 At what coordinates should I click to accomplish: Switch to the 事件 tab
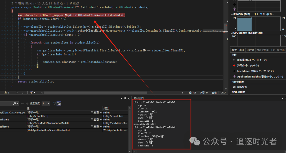tap(242, 50)
